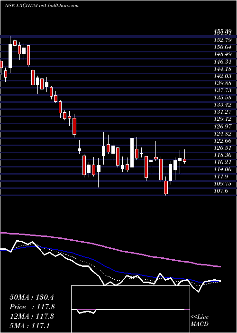Click the 107.6 price label

(x=222, y=191)
